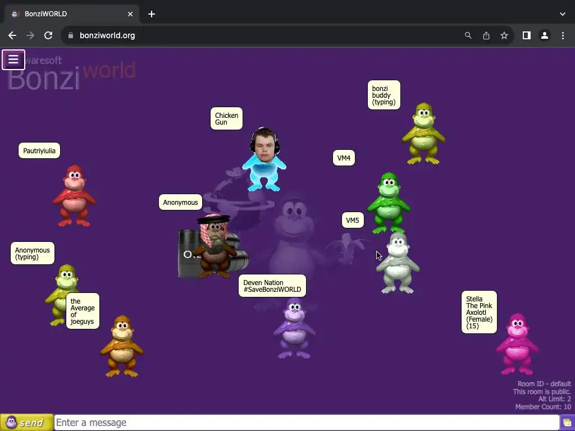This screenshot has height=431, width=575.
Task: Open the share page icon
Action: (486, 35)
